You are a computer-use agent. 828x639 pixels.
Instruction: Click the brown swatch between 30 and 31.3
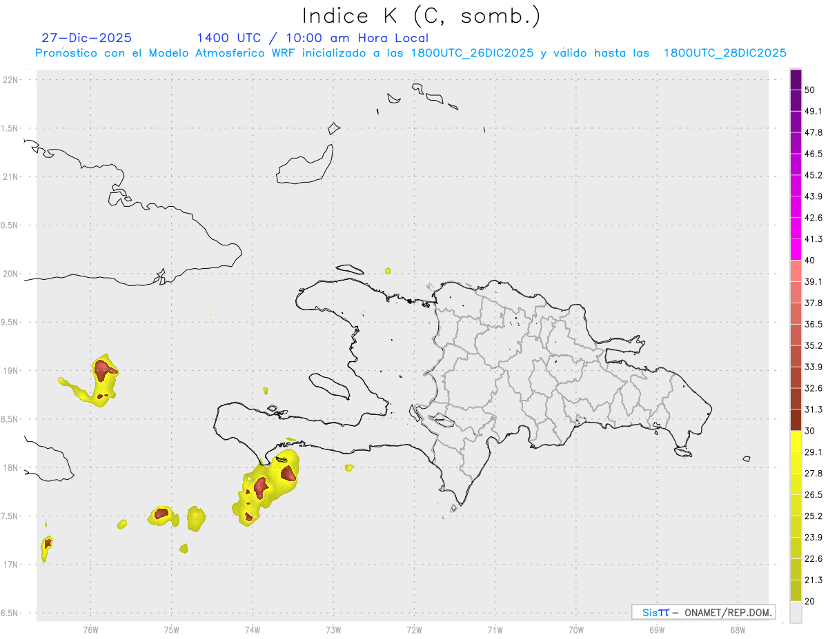796,420
